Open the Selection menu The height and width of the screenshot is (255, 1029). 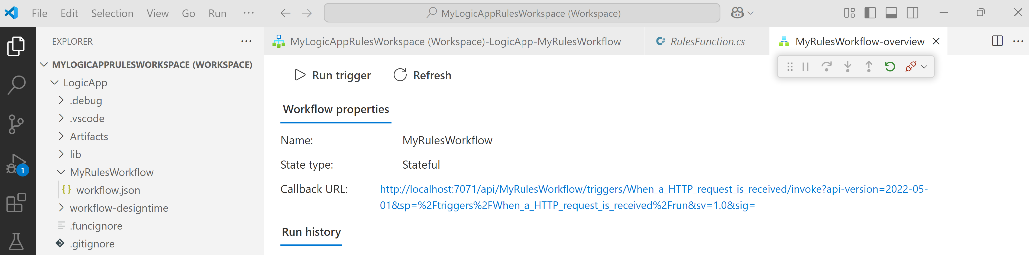click(112, 13)
